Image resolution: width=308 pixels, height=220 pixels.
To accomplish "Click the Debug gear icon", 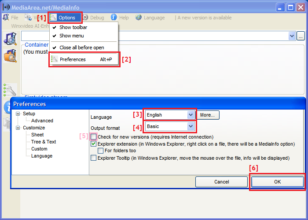I will [85, 18].
